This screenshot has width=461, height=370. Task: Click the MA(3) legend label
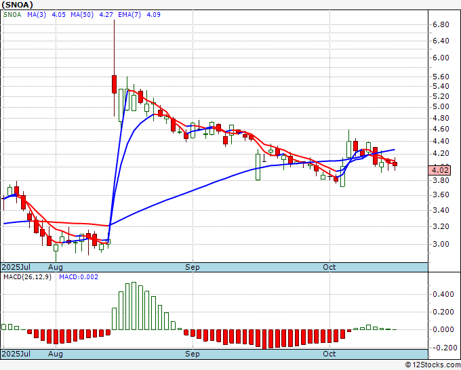coord(37,14)
